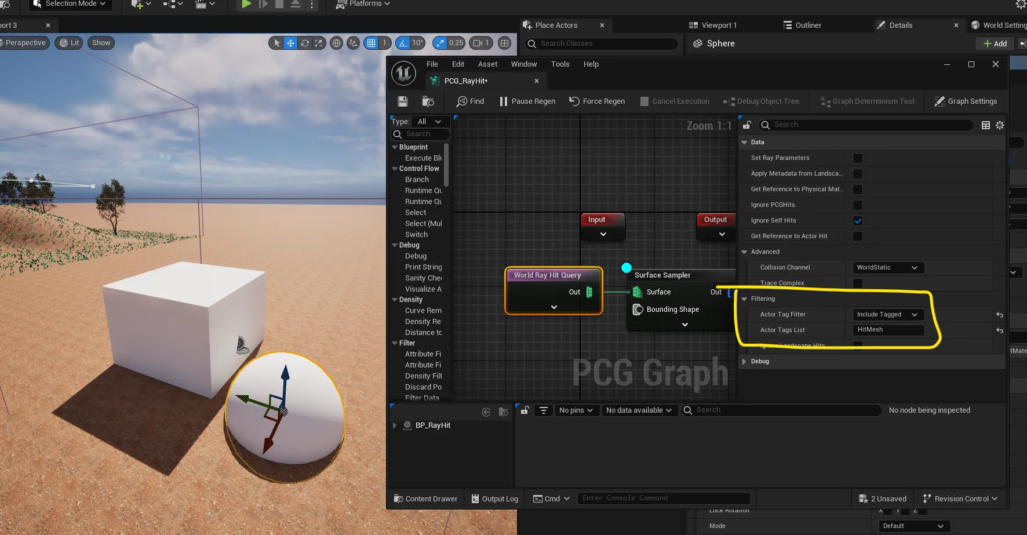Click the Find toolbar button
1027x535 pixels.
pos(470,101)
